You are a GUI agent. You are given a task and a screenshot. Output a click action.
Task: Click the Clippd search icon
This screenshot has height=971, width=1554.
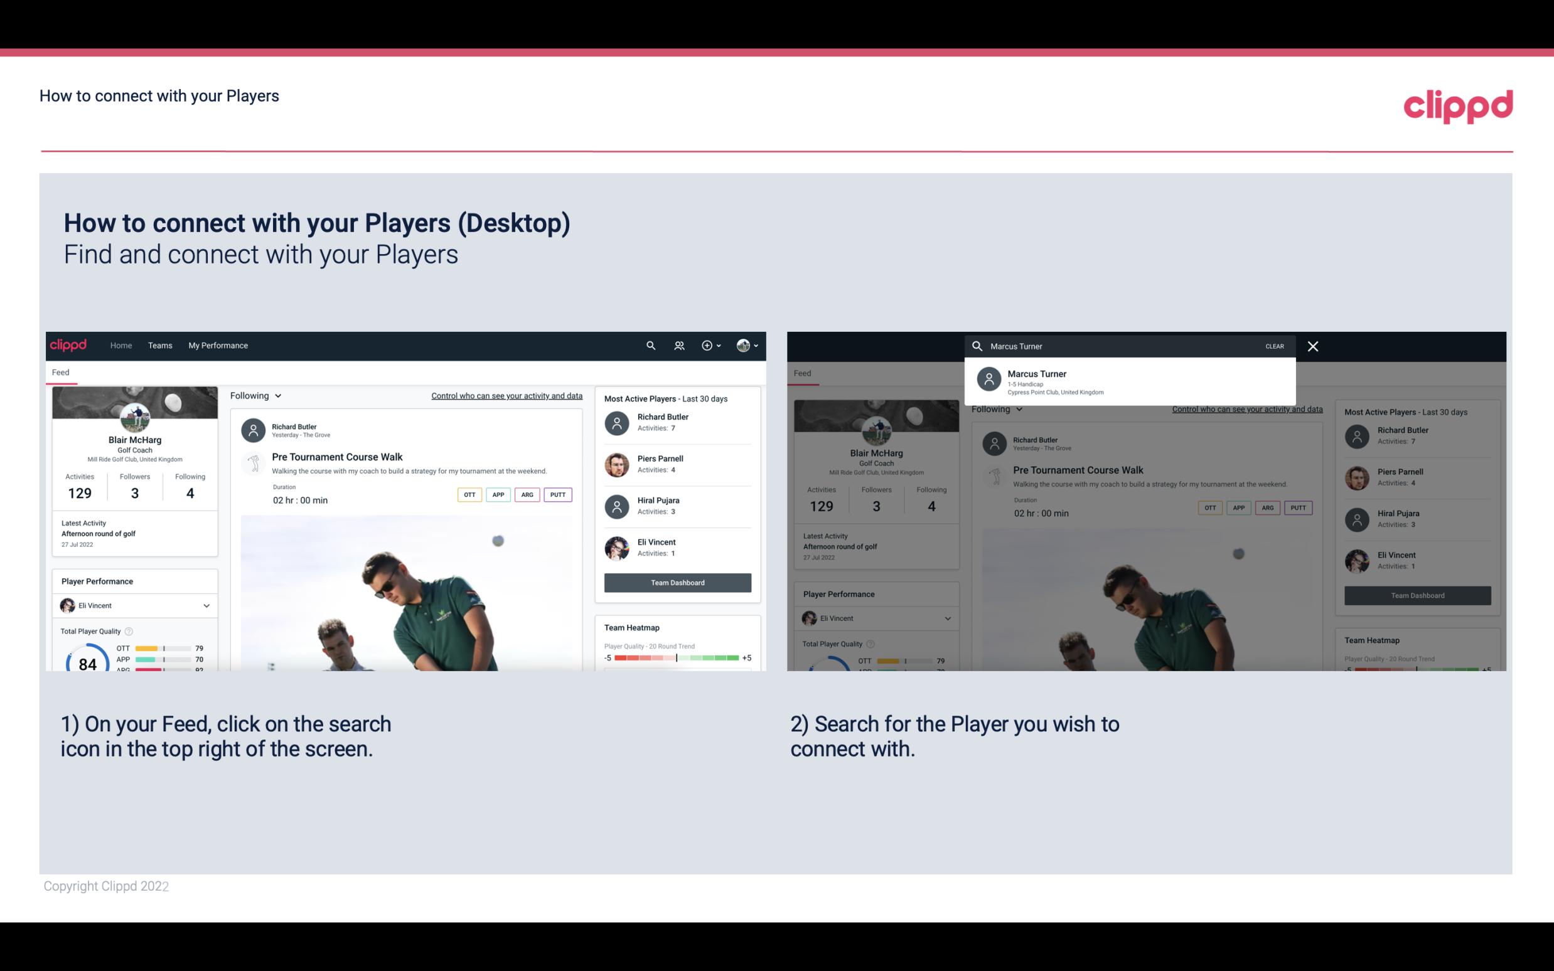[649, 346]
